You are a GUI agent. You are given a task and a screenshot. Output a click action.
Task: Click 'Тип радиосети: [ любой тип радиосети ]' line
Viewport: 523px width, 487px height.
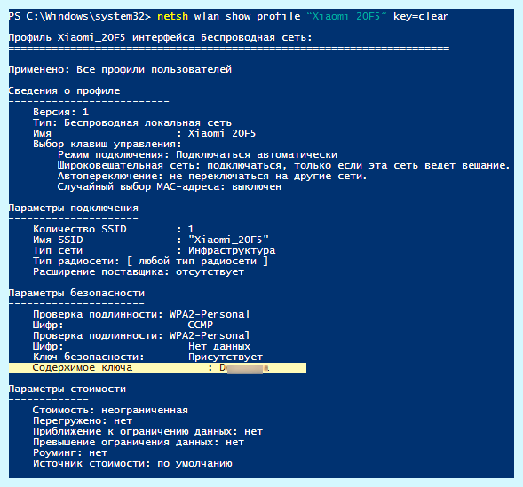coord(150,261)
